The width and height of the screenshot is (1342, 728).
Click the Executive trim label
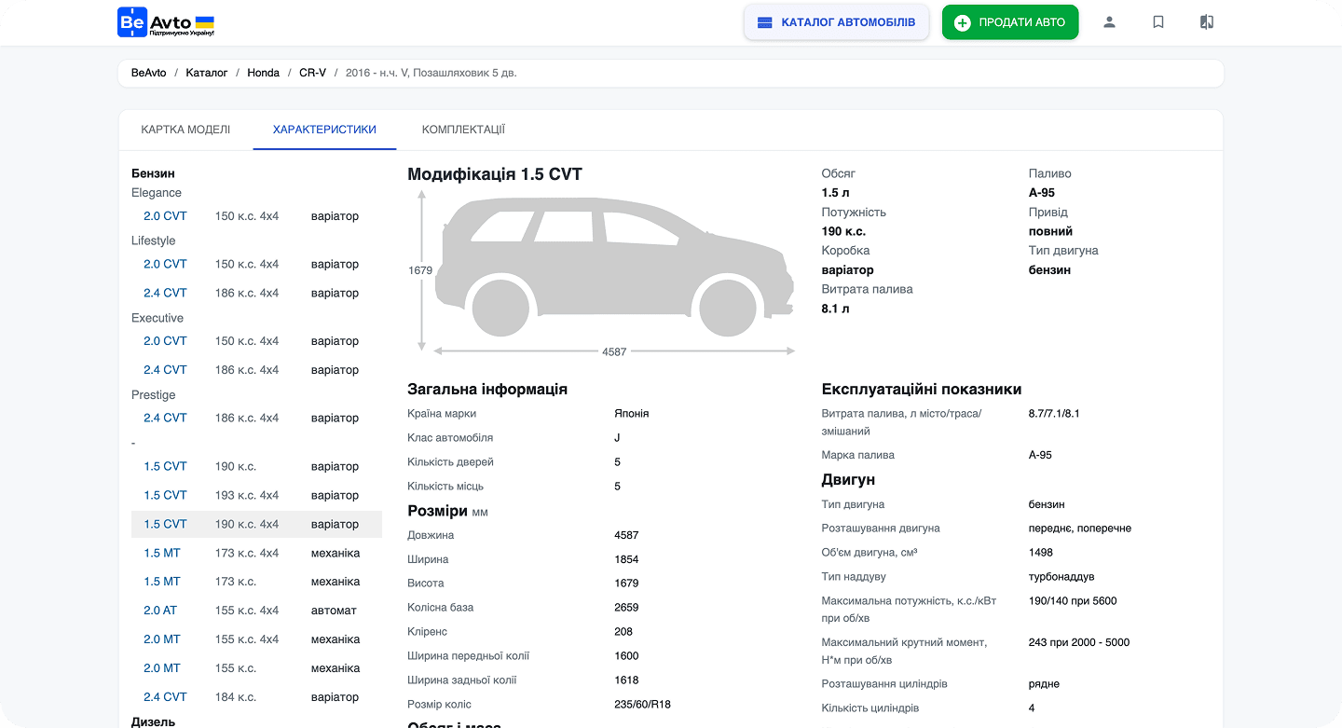(157, 319)
